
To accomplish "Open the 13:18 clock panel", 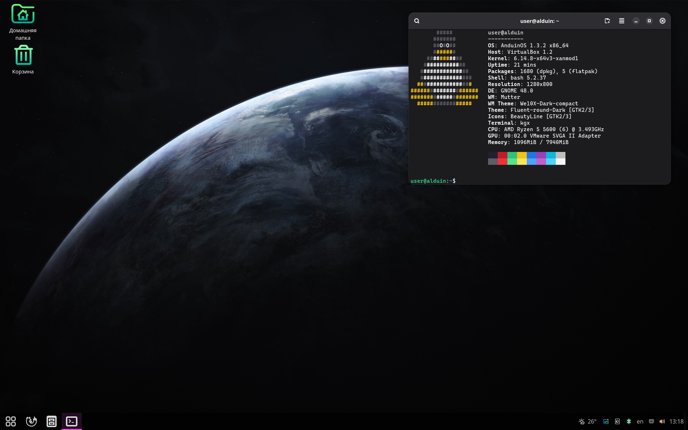I will point(676,421).
